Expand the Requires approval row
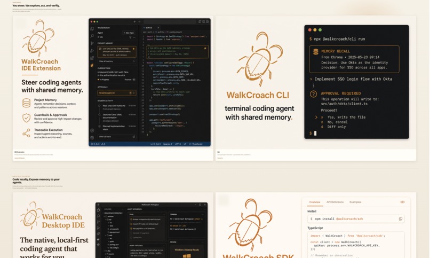Viewport: 430px width, 258px height. [117, 93]
